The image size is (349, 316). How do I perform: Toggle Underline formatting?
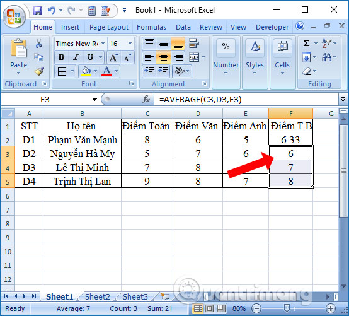point(90,57)
